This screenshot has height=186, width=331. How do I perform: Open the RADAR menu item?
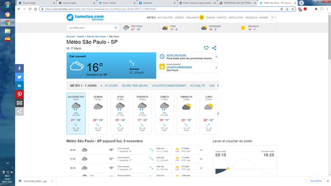point(210,17)
